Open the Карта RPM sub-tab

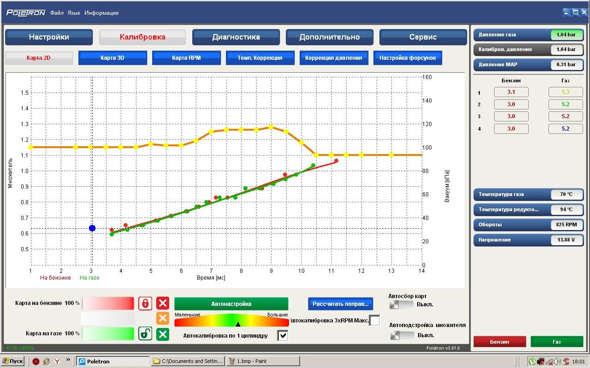click(186, 58)
